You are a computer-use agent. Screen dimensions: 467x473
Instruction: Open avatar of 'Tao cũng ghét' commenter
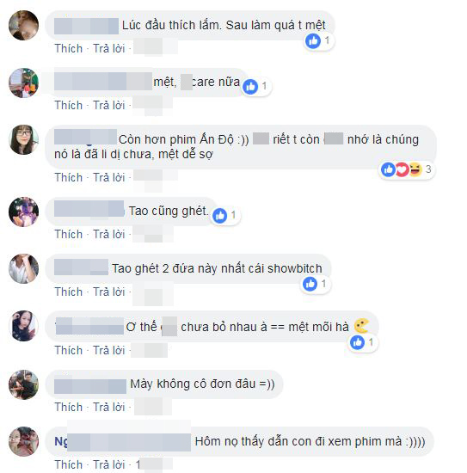click(x=23, y=212)
